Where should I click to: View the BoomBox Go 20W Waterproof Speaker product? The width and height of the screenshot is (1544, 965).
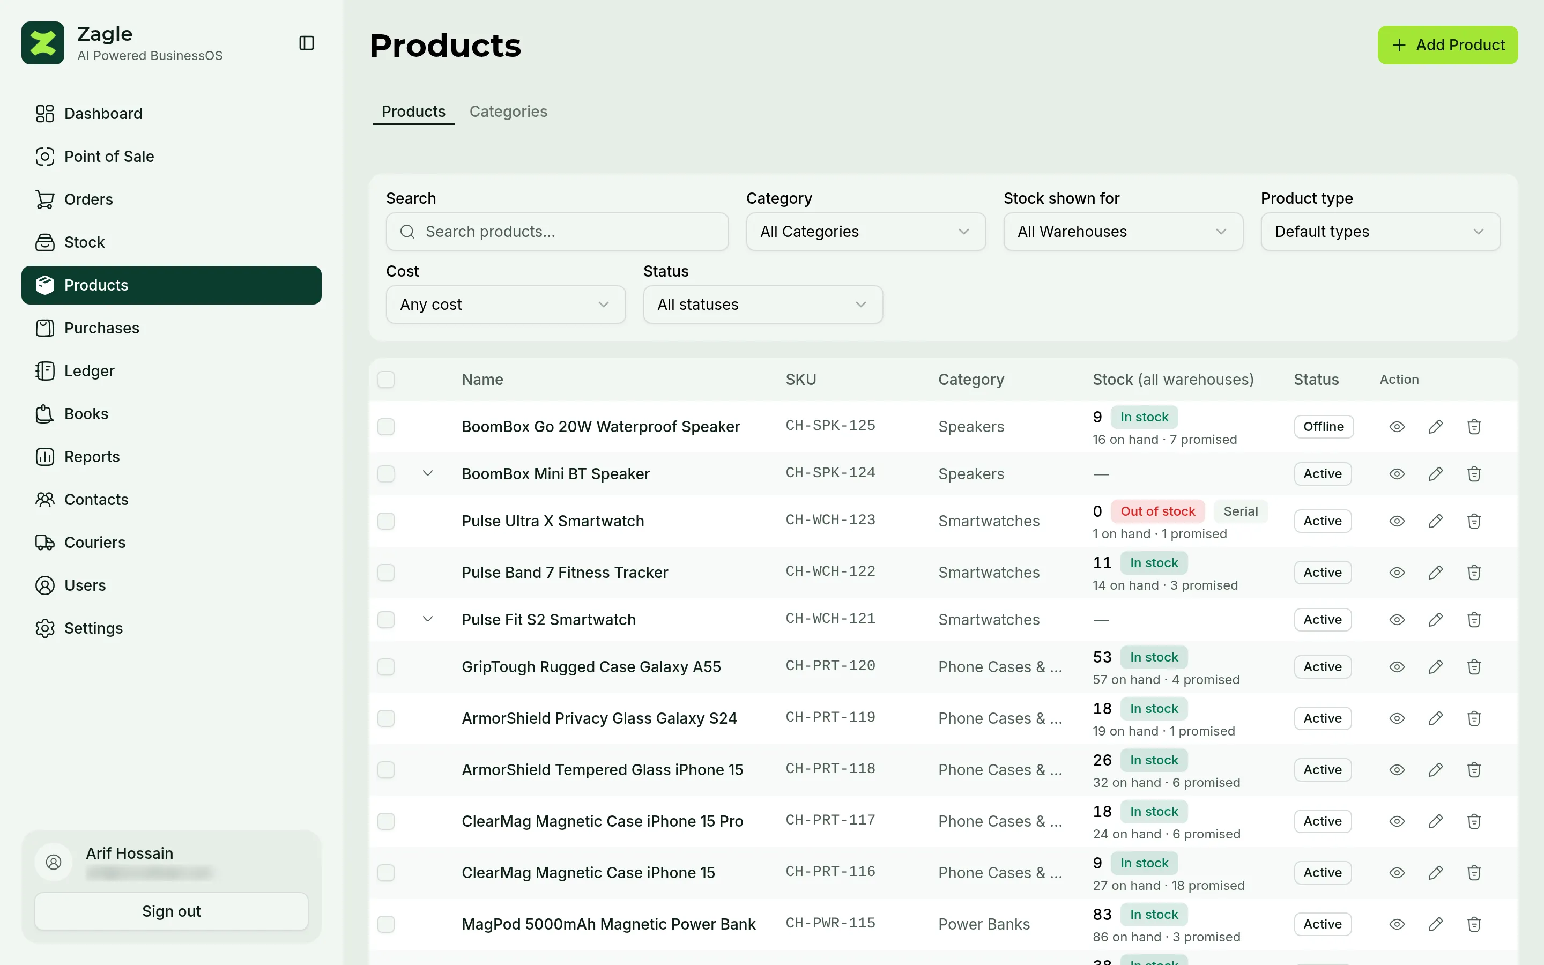point(1397,426)
